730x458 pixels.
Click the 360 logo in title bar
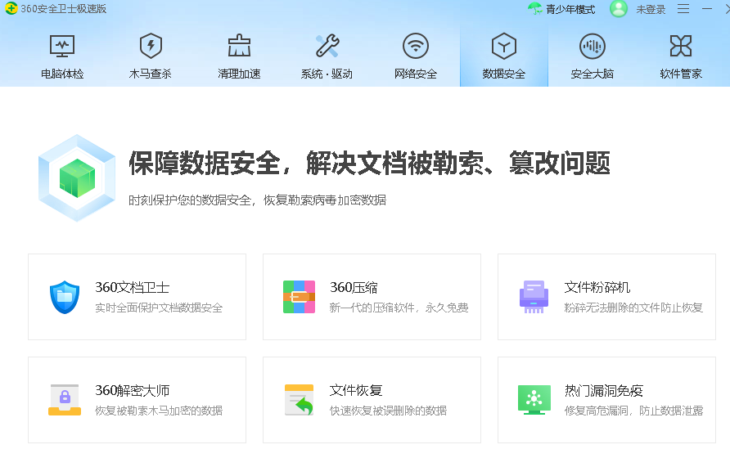click(x=11, y=8)
